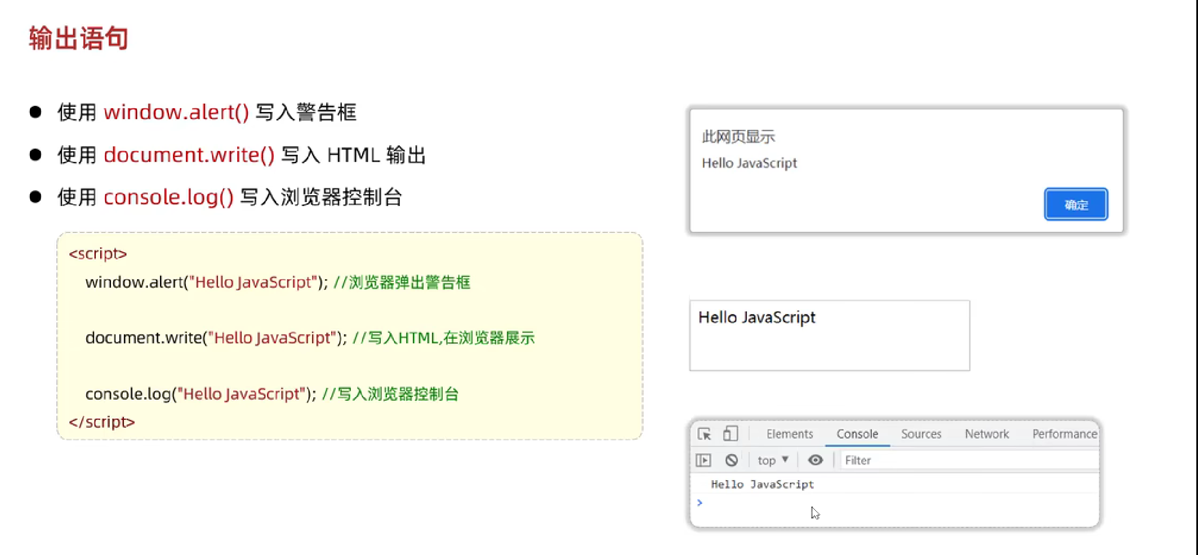Switch to the Network tab
This screenshot has width=1198, height=555.
click(x=987, y=434)
